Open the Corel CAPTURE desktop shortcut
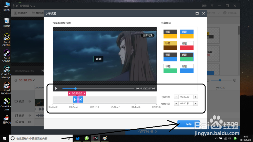 pyautogui.click(x=7, y=40)
